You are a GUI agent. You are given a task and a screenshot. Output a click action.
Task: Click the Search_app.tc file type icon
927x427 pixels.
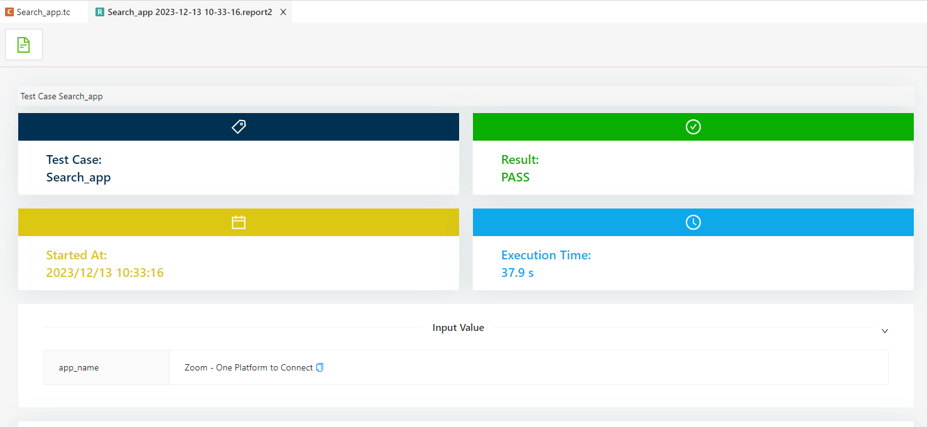click(x=9, y=12)
